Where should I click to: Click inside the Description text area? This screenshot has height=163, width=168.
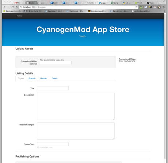click(76, 106)
